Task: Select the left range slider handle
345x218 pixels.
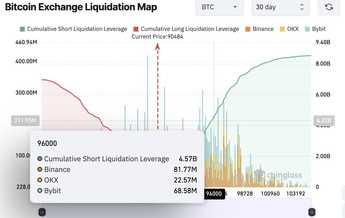Action: pyautogui.click(x=42, y=212)
